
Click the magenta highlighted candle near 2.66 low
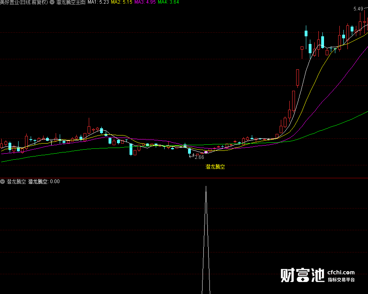206,152
